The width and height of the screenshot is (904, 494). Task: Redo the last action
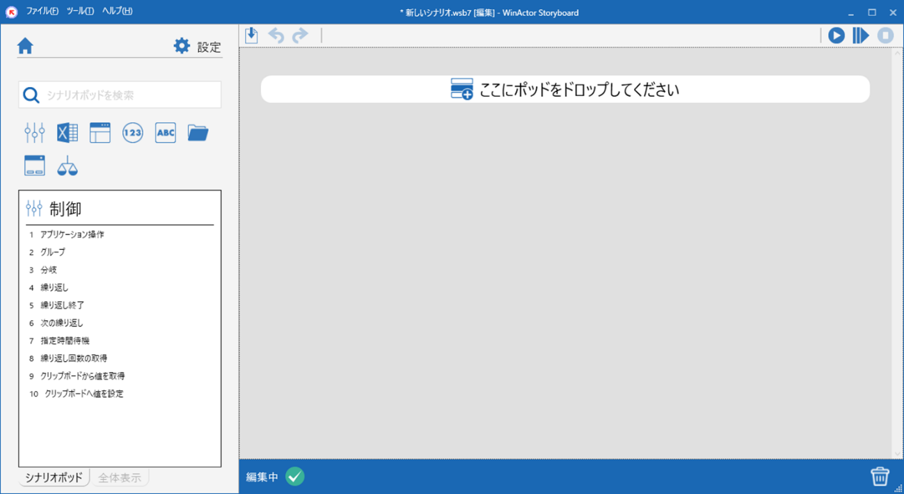(300, 35)
